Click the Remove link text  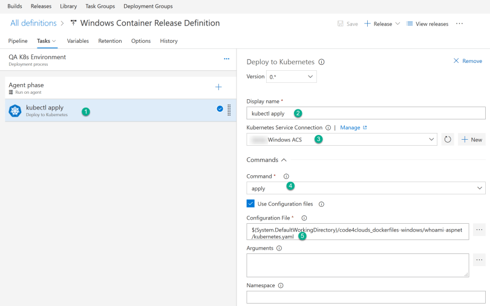472,61
